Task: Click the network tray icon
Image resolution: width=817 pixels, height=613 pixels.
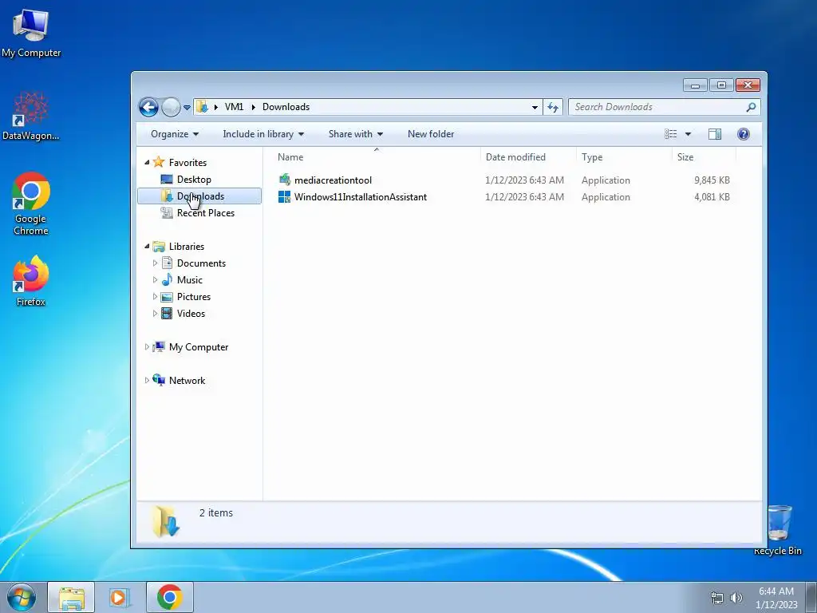Action: (717, 598)
